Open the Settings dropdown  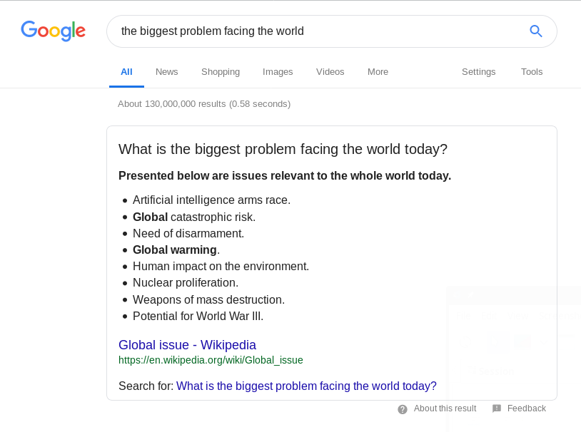(479, 72)
